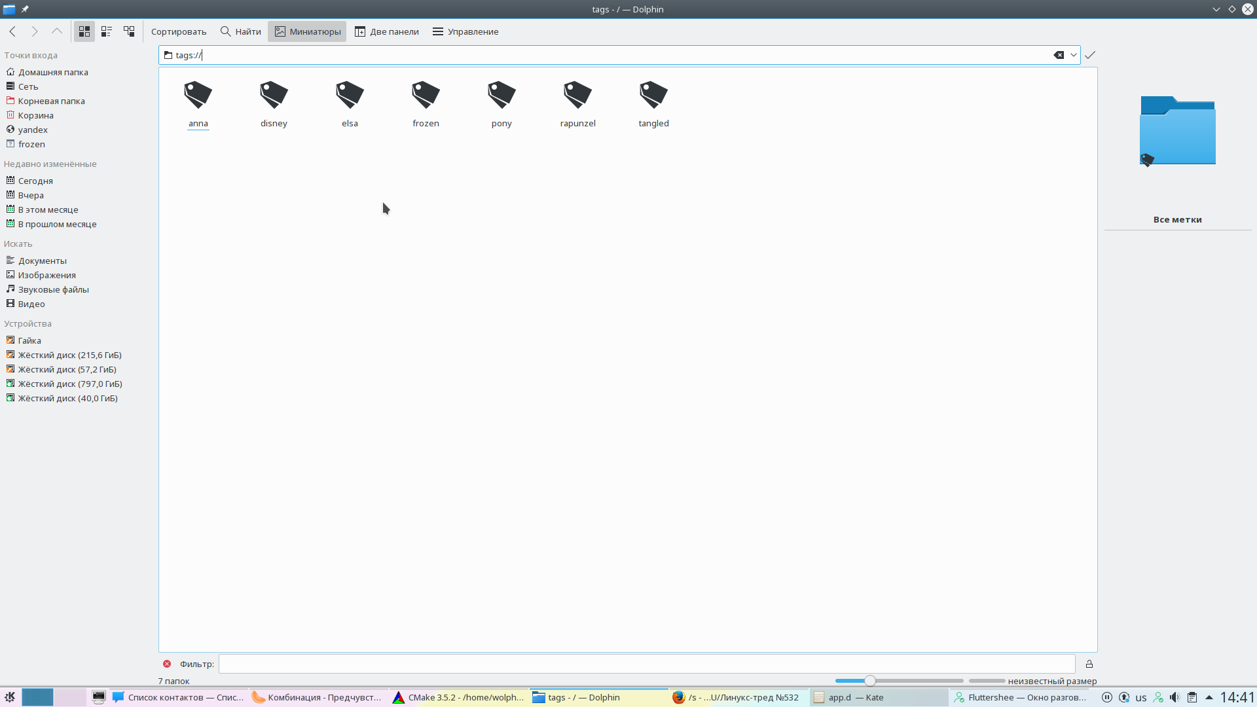
Task: Go back with the back arrow
Action: pos(12,31)
